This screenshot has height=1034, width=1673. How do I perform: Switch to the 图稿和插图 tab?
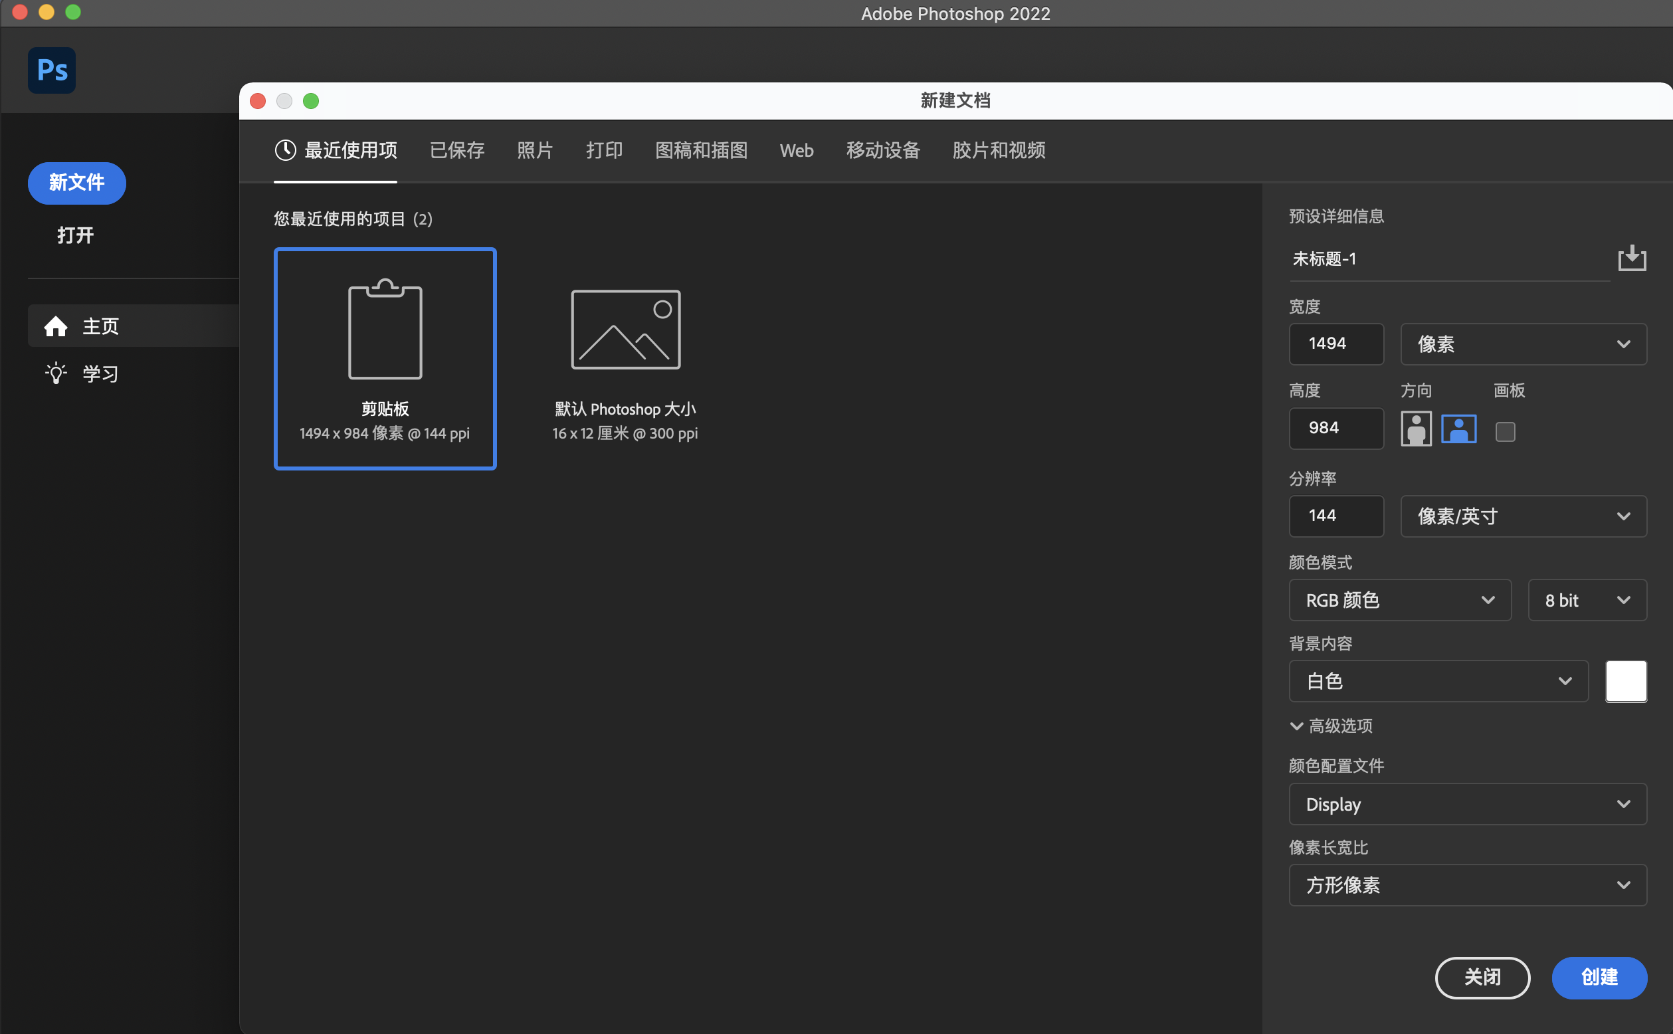[702, 150]
